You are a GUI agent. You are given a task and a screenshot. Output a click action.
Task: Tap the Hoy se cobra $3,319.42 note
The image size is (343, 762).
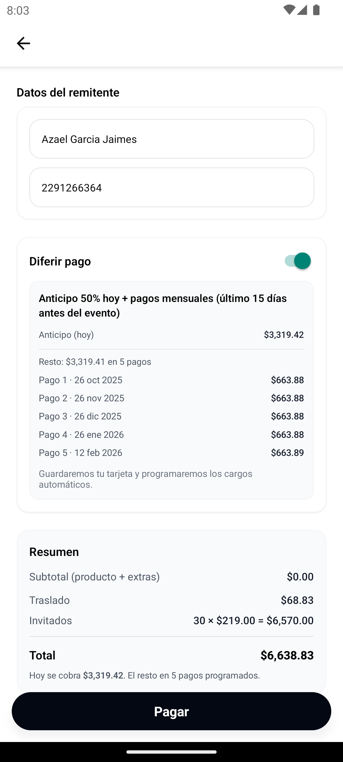point(145,675)
